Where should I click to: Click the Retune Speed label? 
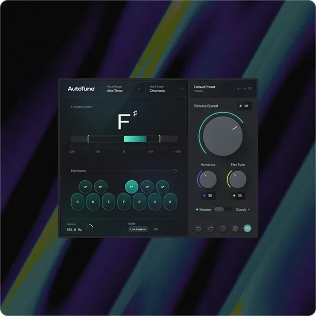tap(206, 106)
